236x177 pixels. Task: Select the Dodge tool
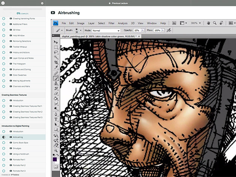click(56, 109)
